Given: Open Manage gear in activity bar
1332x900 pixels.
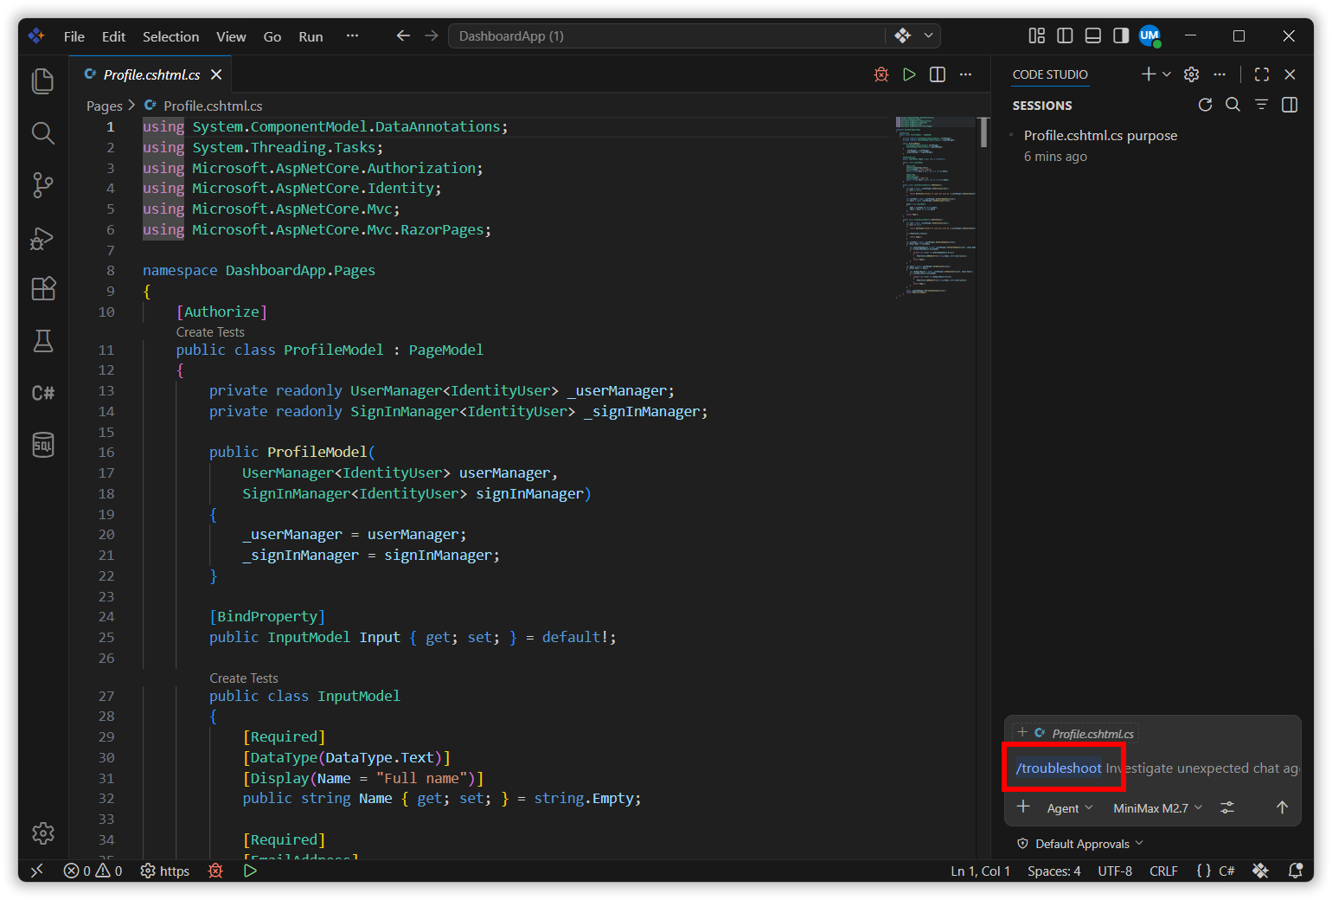Looking at the screenshot, I should pyautogui.click(x=42, y=833).
